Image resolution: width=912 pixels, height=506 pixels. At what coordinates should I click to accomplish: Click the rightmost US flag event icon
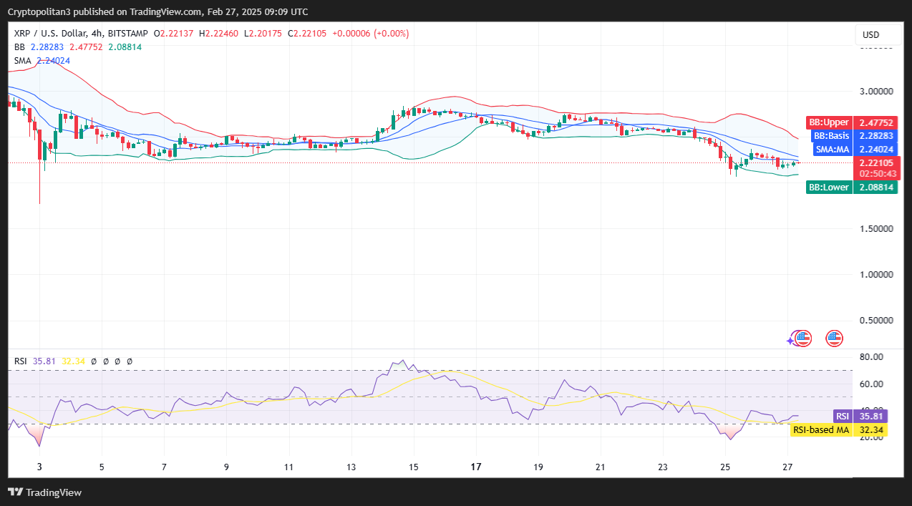[x=834, y=339]
